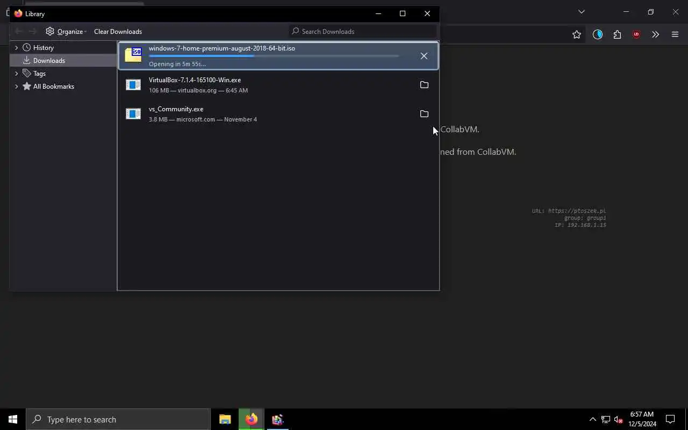Click Clear Downloads button
The height and width of the screenshot is (430, 688).
pos(118,31)
